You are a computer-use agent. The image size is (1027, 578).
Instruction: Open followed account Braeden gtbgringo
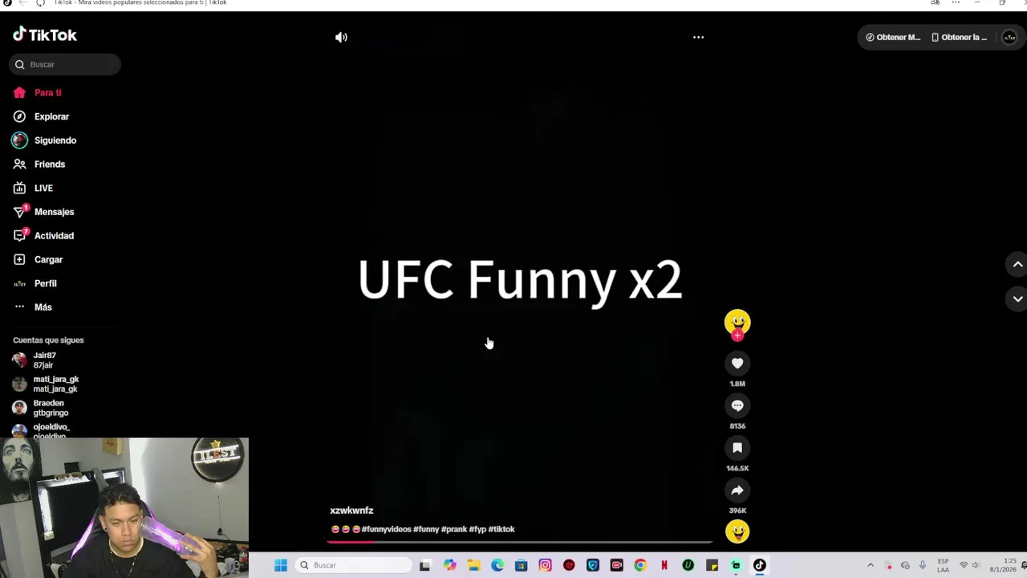click(42, 408)
